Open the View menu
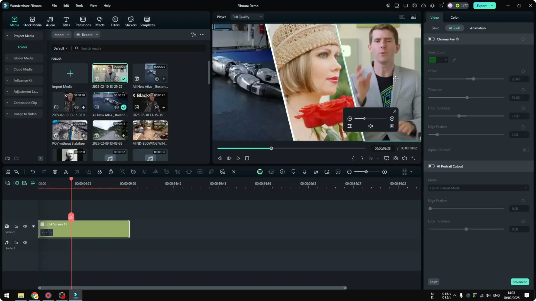 (93, 6)
